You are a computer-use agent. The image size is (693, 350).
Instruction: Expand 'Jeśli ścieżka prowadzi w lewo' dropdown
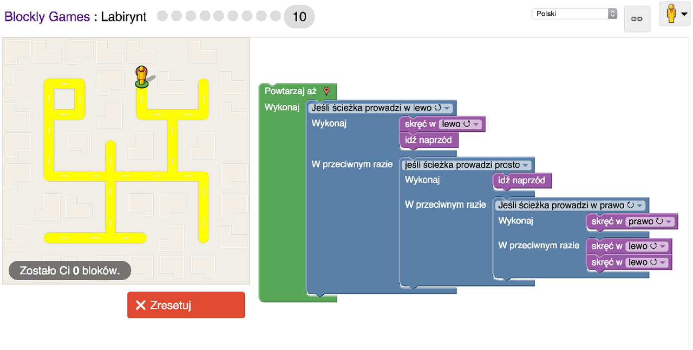pyautogui.click(x=447, y=108)
